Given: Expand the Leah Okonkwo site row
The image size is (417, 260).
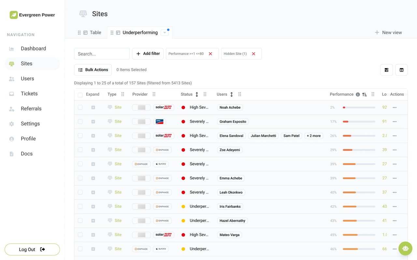Looking at the screenshot, I should pos(93,192).
